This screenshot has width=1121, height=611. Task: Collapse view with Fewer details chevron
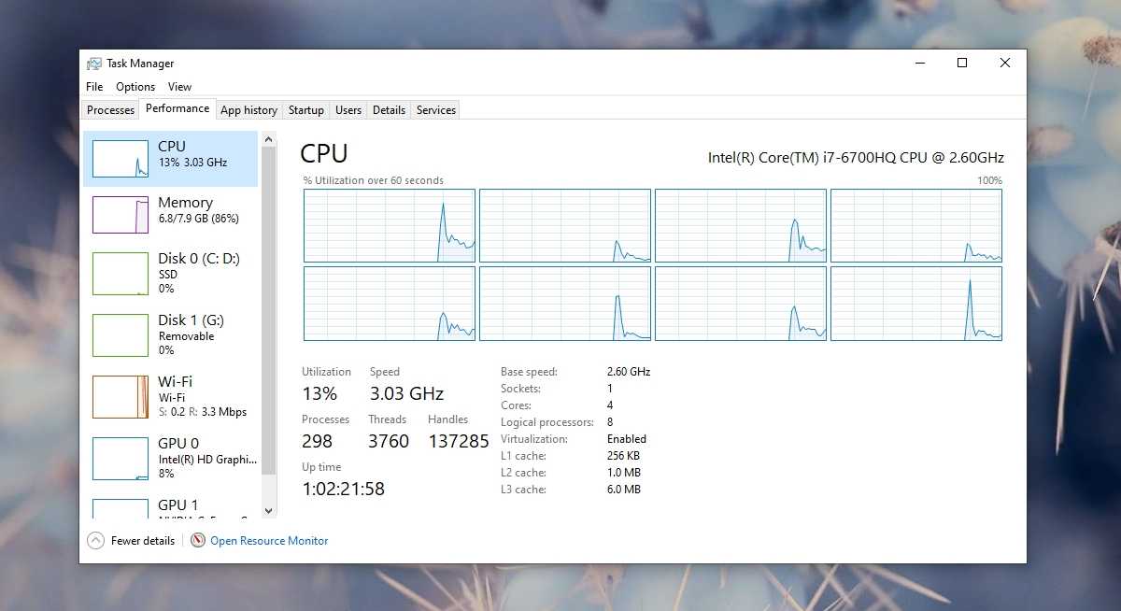95,540
